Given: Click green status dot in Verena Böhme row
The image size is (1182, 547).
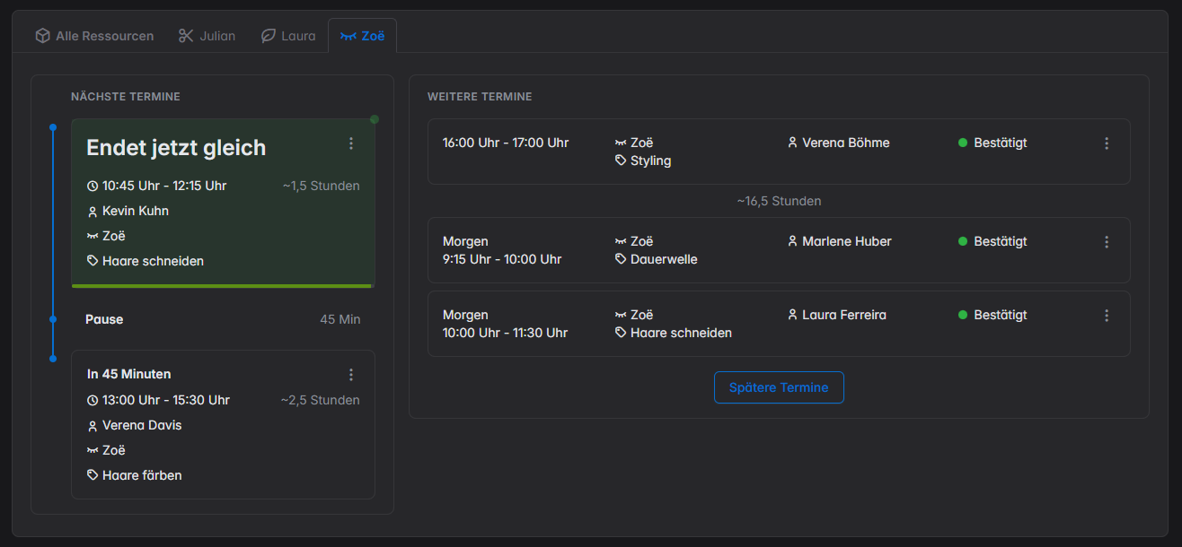Looking at the screenshot, I should click(x=963, y=143).
